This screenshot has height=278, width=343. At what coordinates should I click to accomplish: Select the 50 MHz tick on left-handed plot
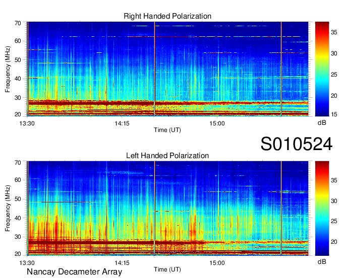pos(18,199)
